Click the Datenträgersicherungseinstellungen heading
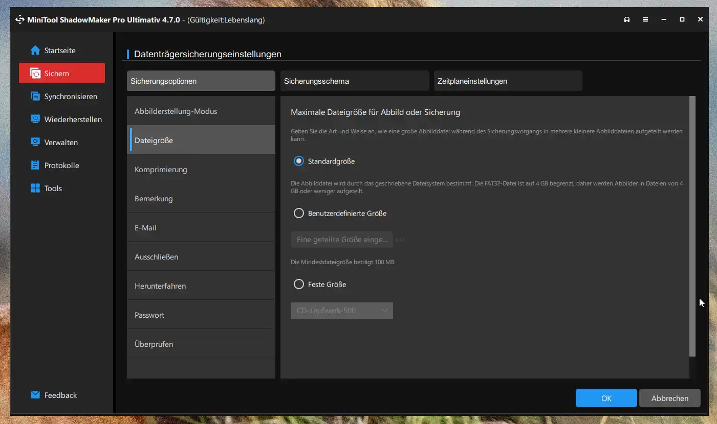This screenshot has height=424, width=717. 208,54
